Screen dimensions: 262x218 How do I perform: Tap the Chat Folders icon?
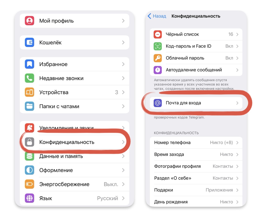(29, 106)
